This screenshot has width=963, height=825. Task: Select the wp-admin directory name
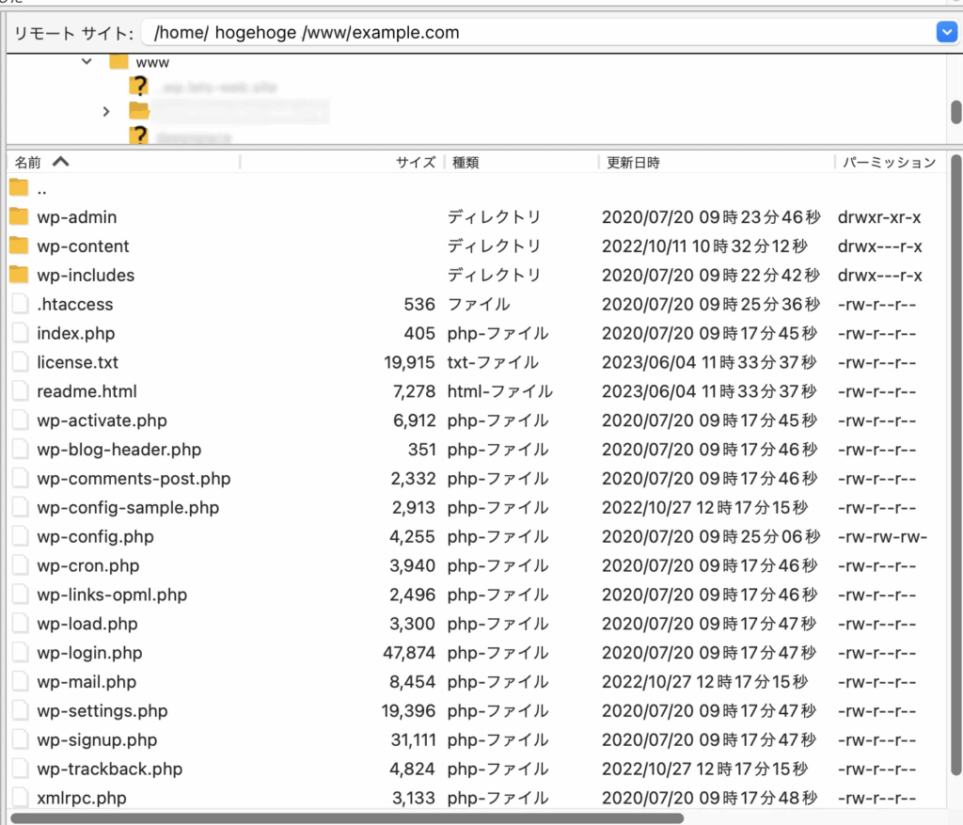coord(77,217)
